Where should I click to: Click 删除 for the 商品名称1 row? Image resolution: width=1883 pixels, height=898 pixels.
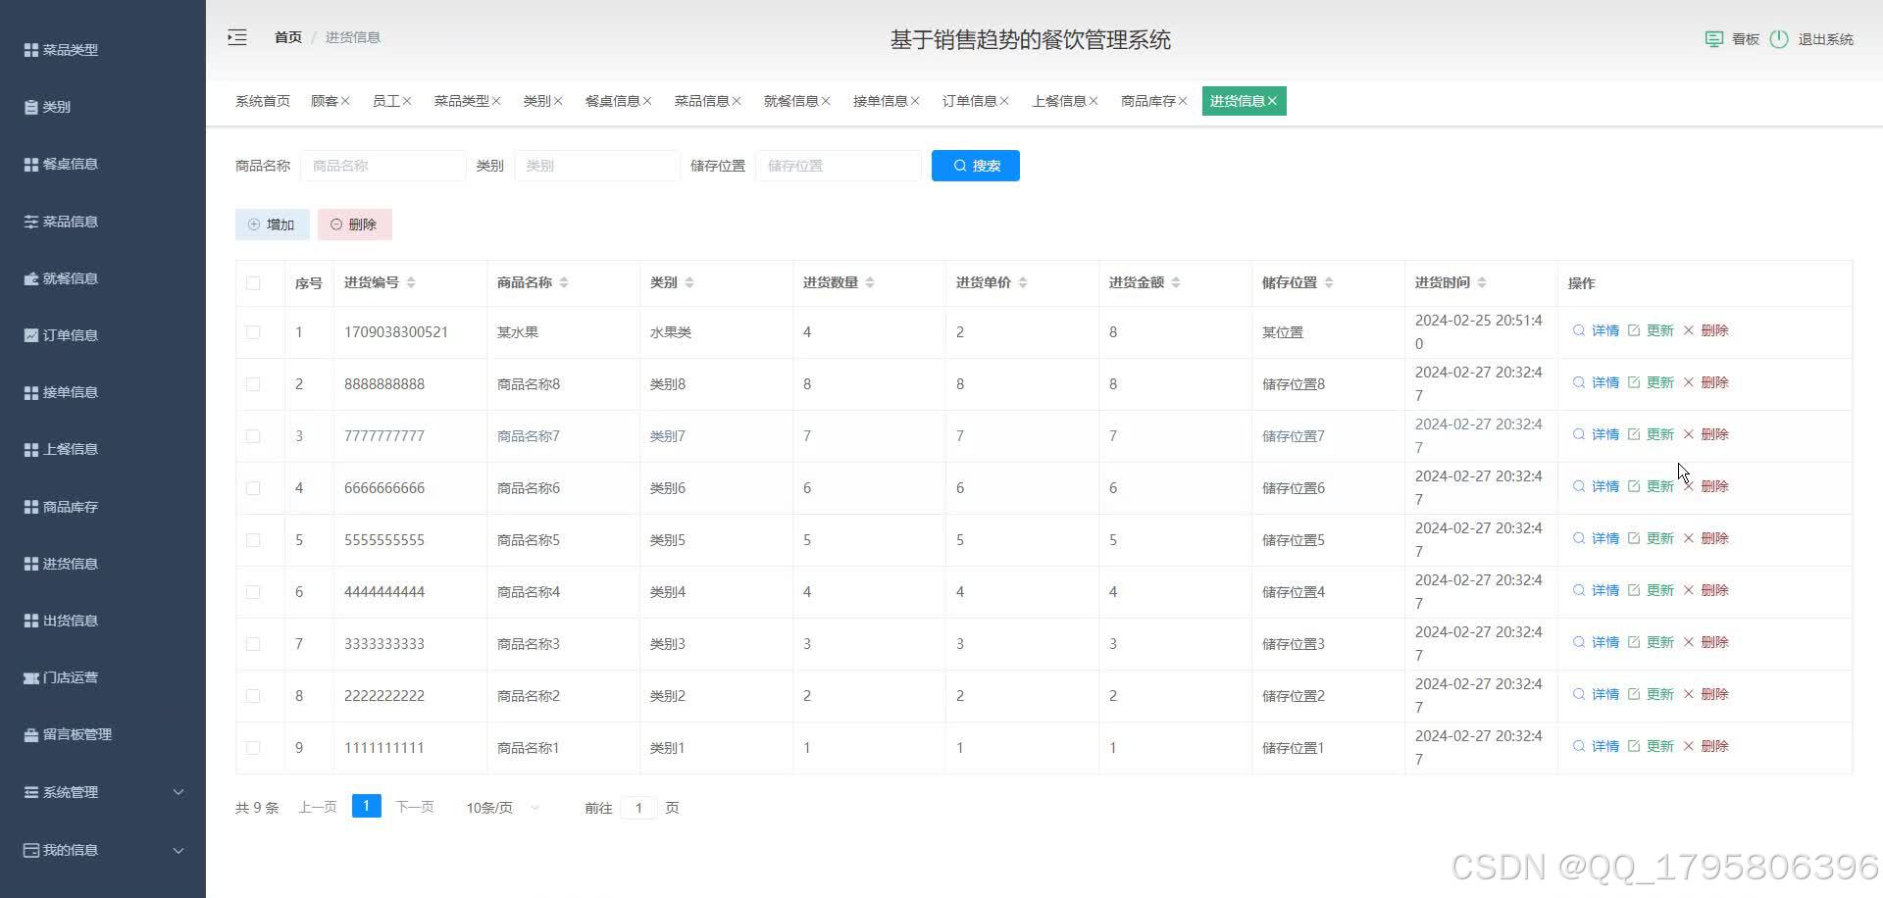pyautogui.click(x=1706, y=746)
